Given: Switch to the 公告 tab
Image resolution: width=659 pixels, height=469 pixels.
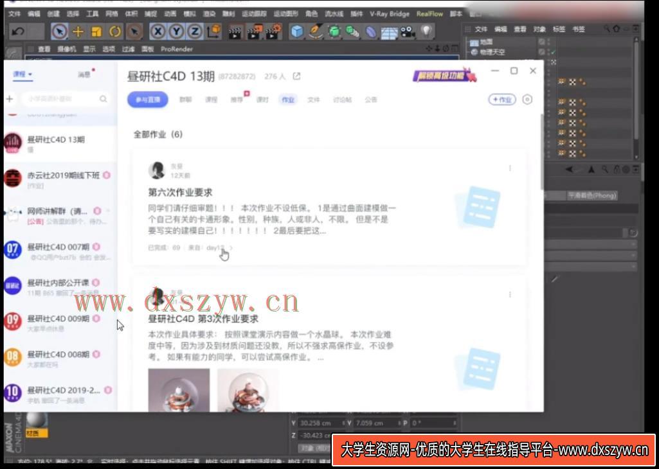Looking at the screenshot, I should click(371, 100).
